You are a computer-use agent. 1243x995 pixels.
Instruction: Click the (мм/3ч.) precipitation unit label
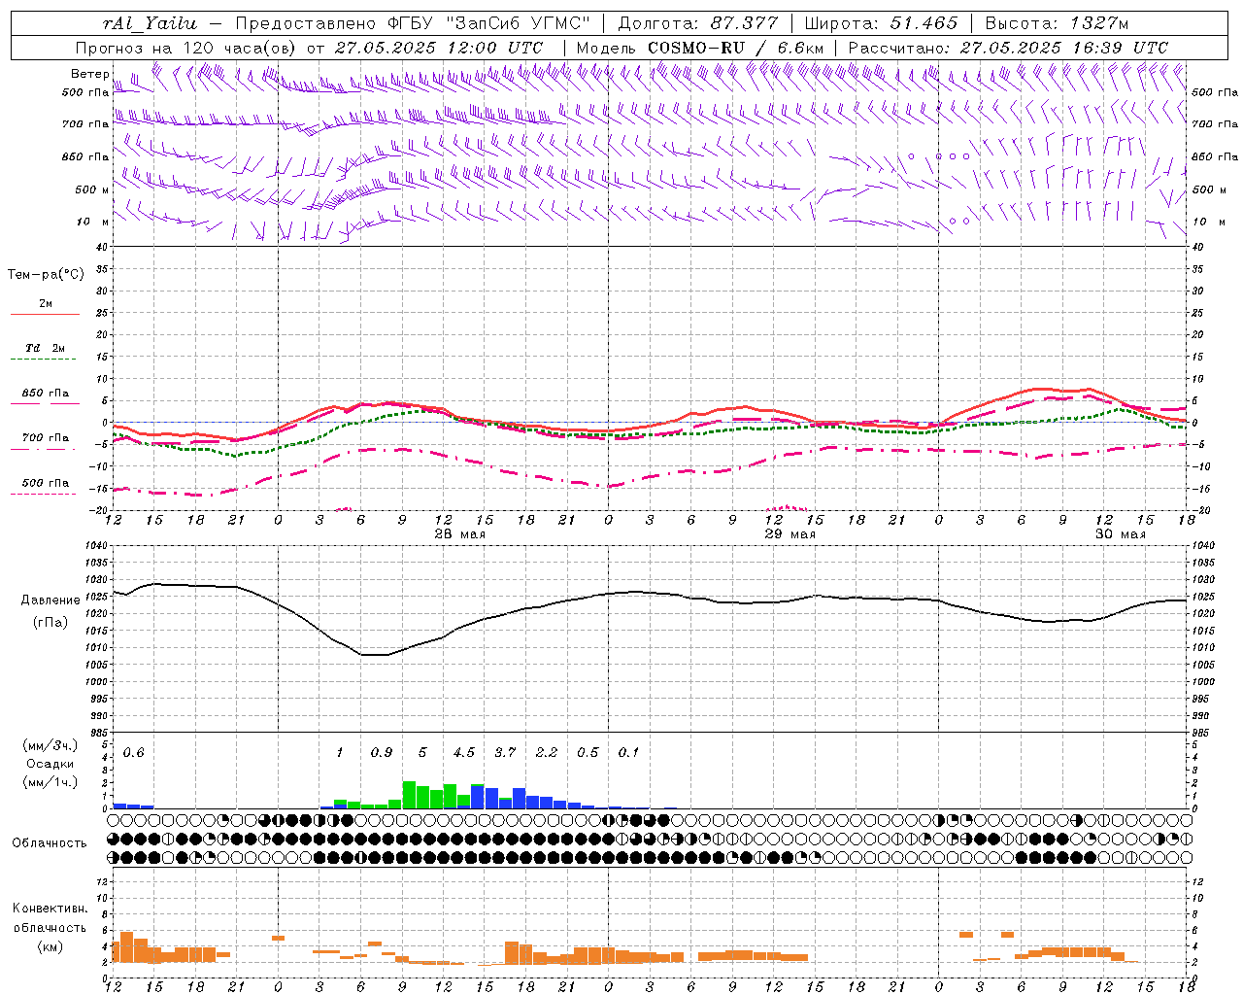tap(50, 746)
